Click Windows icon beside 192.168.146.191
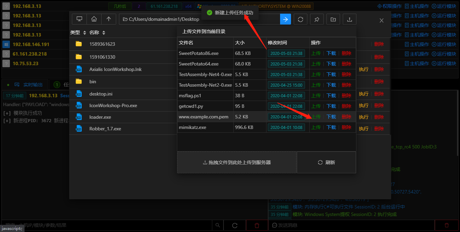Screen dimensions: 460x232 pyautogui.click(x=6, y=44)
